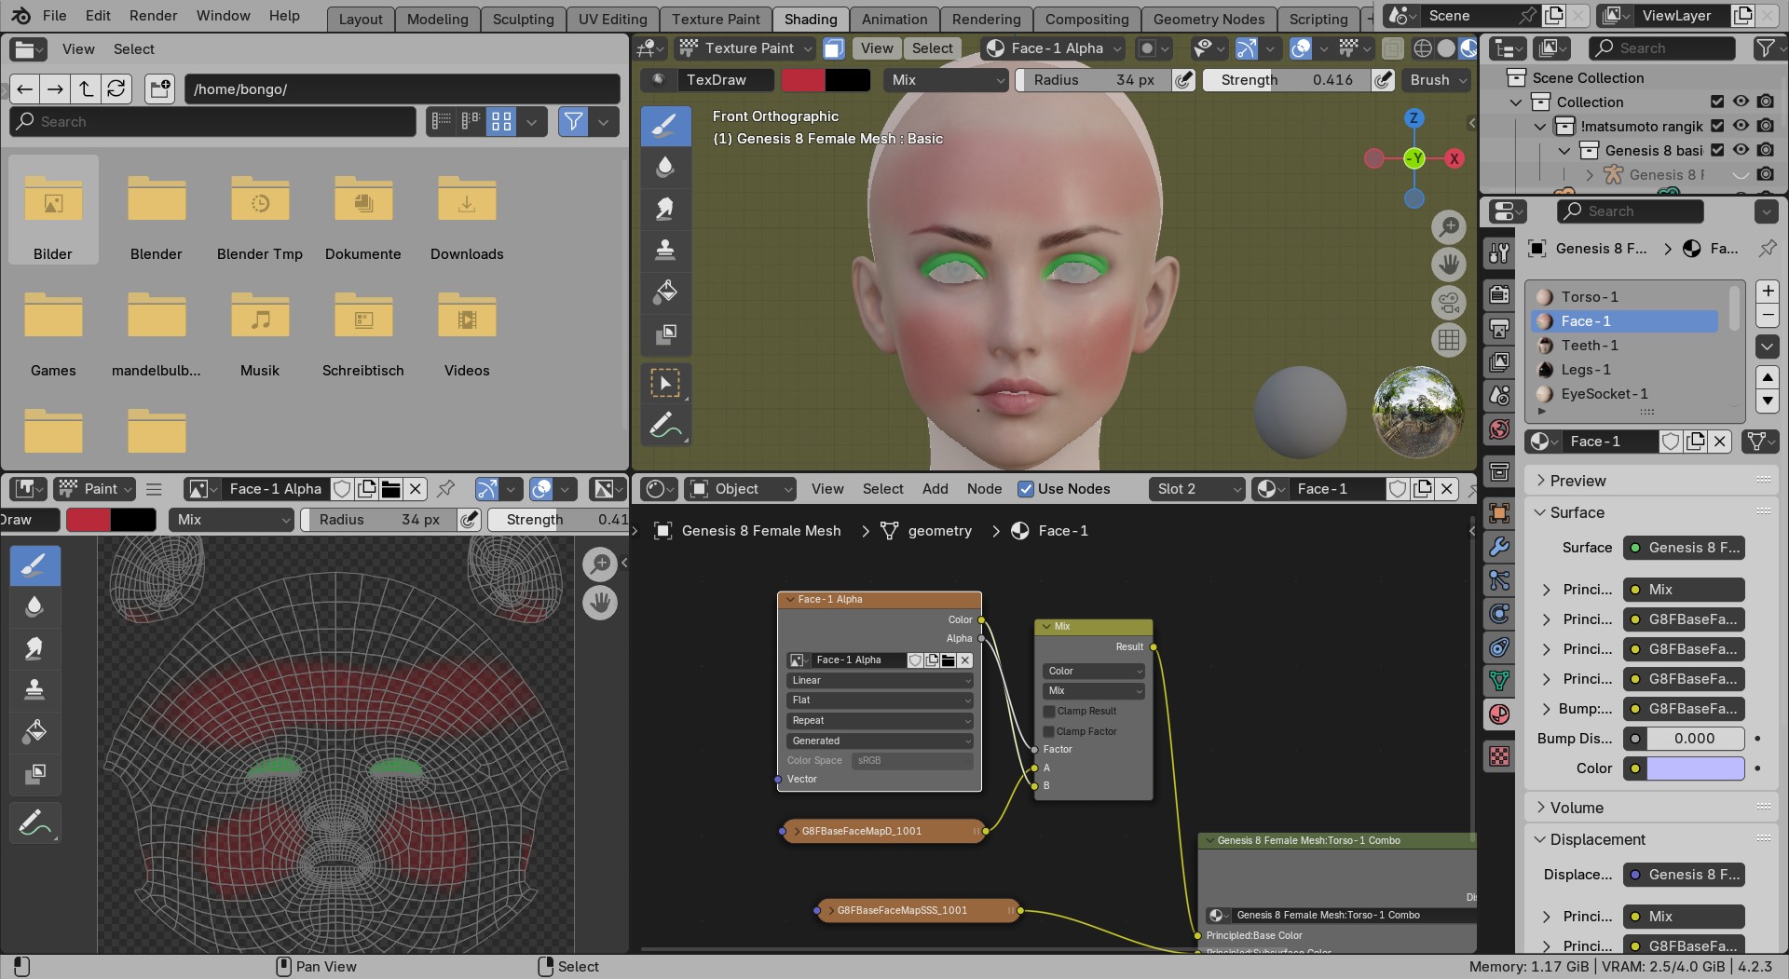This screenshot has width=1789, height=979.
Task: Hide the Collection in outliner
Action: (1741, 102)
